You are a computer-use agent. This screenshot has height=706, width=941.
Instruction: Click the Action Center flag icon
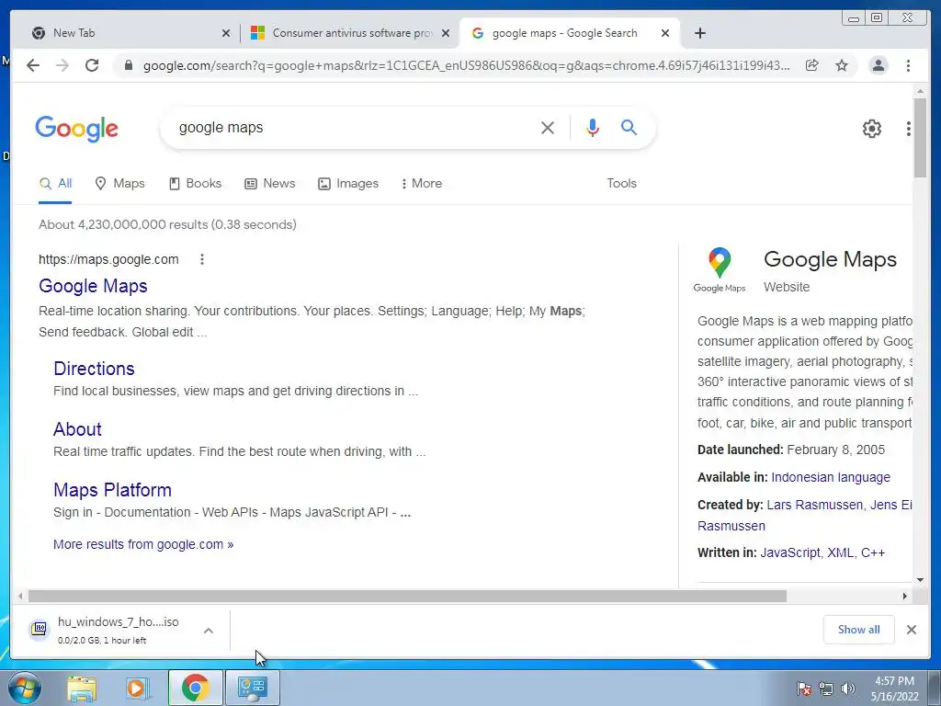803,689
